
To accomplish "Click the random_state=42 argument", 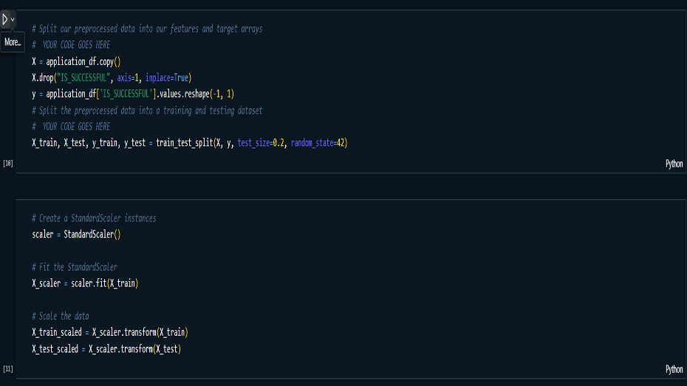I will 319,143.
